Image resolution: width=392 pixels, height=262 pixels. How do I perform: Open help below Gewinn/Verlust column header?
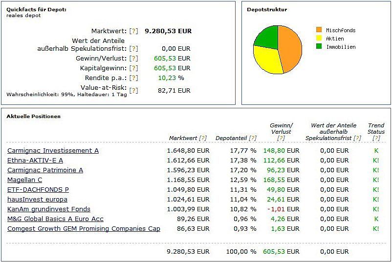click(281, 139)
